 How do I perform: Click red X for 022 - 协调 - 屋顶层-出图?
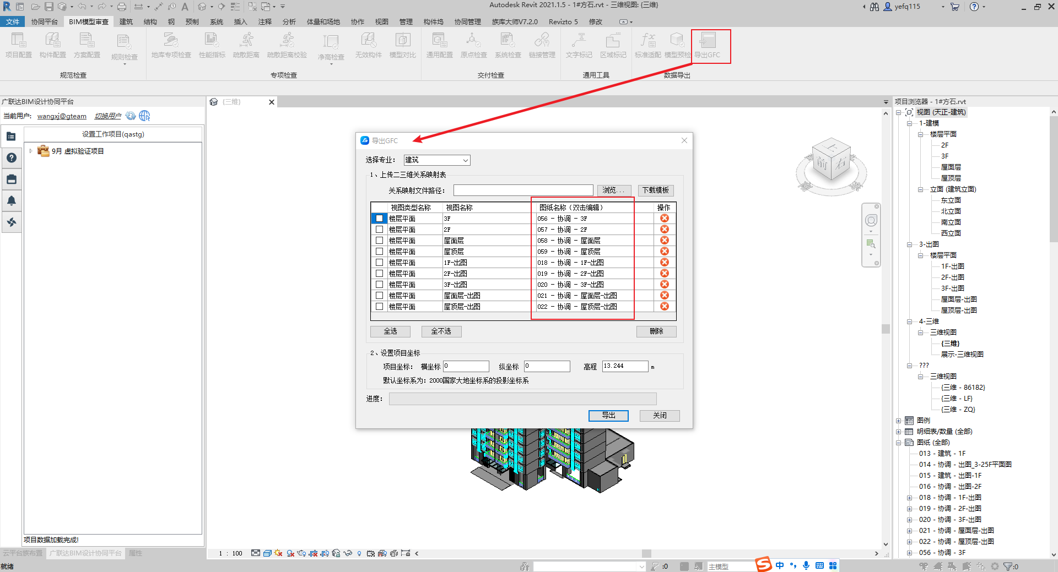(665, 307)
